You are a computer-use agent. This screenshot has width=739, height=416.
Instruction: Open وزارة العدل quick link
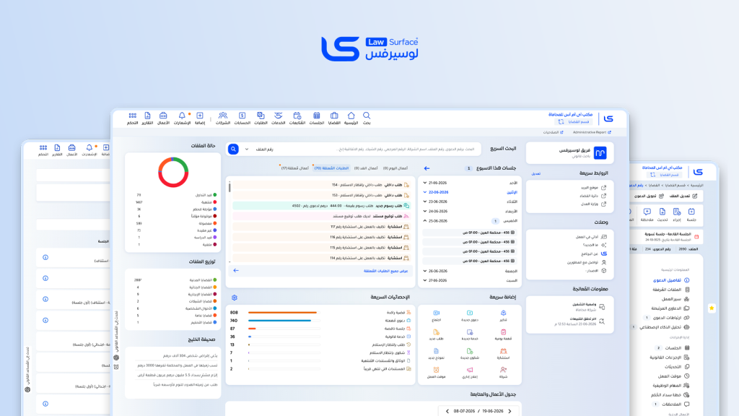593,204
